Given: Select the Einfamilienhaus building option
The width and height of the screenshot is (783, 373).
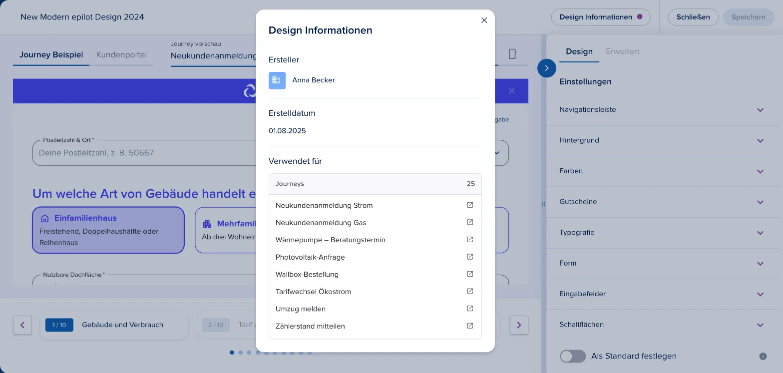Looking at the screenshot, I should tap(108, 230).
